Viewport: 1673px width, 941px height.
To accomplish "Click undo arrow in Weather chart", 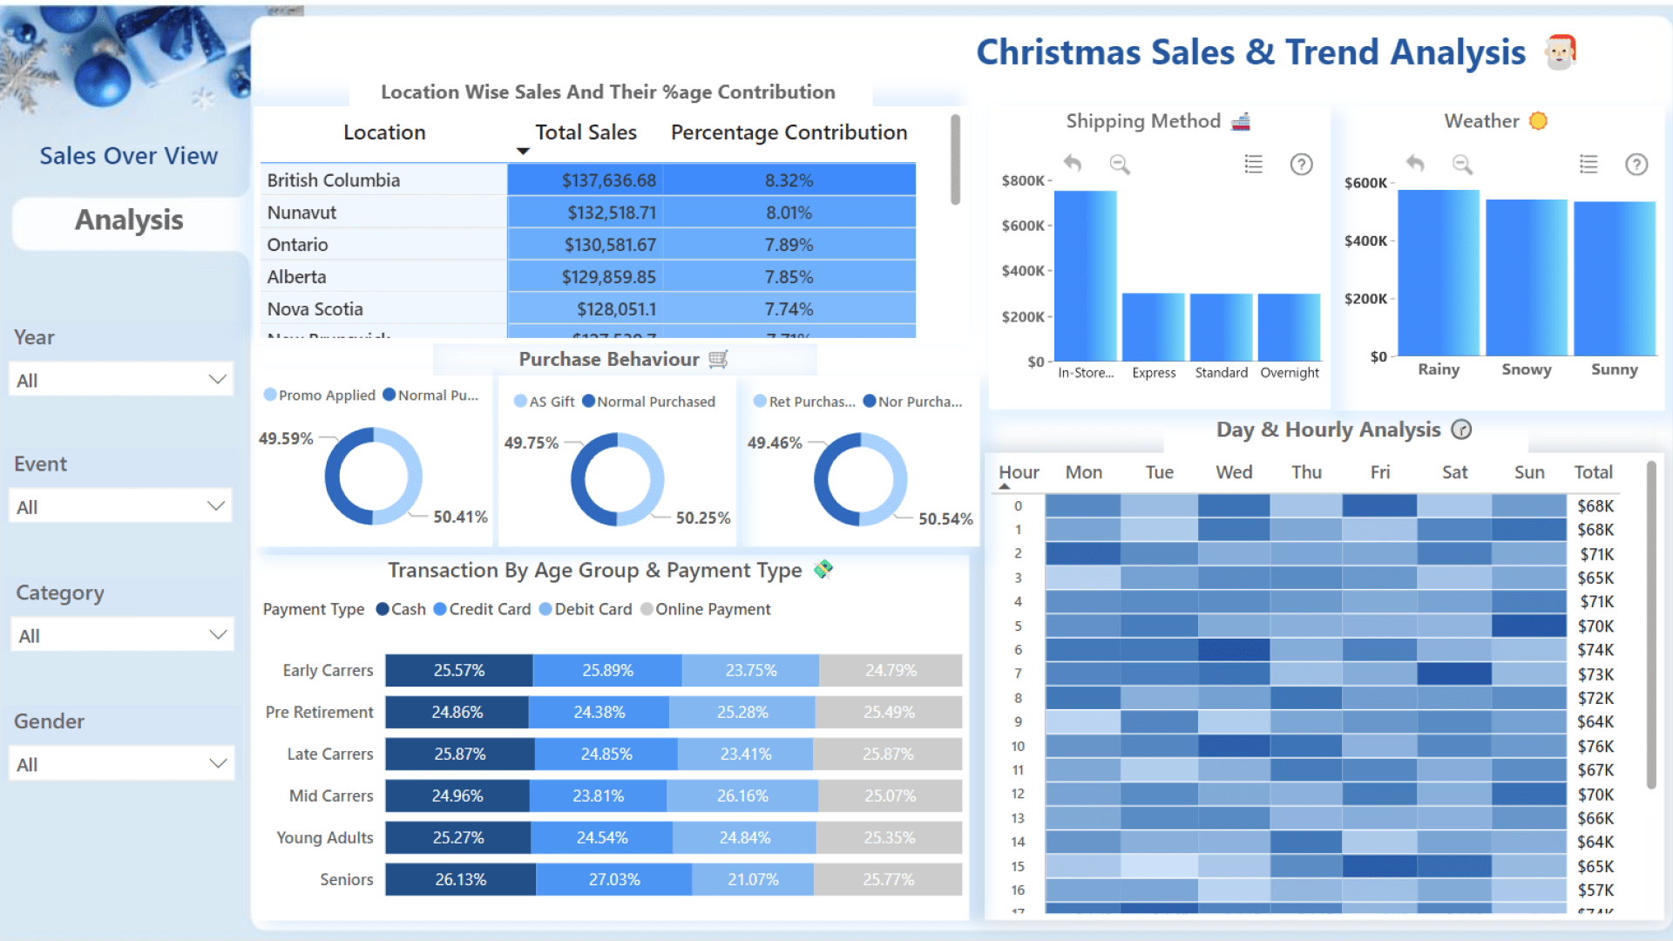I will point(1415,164).
